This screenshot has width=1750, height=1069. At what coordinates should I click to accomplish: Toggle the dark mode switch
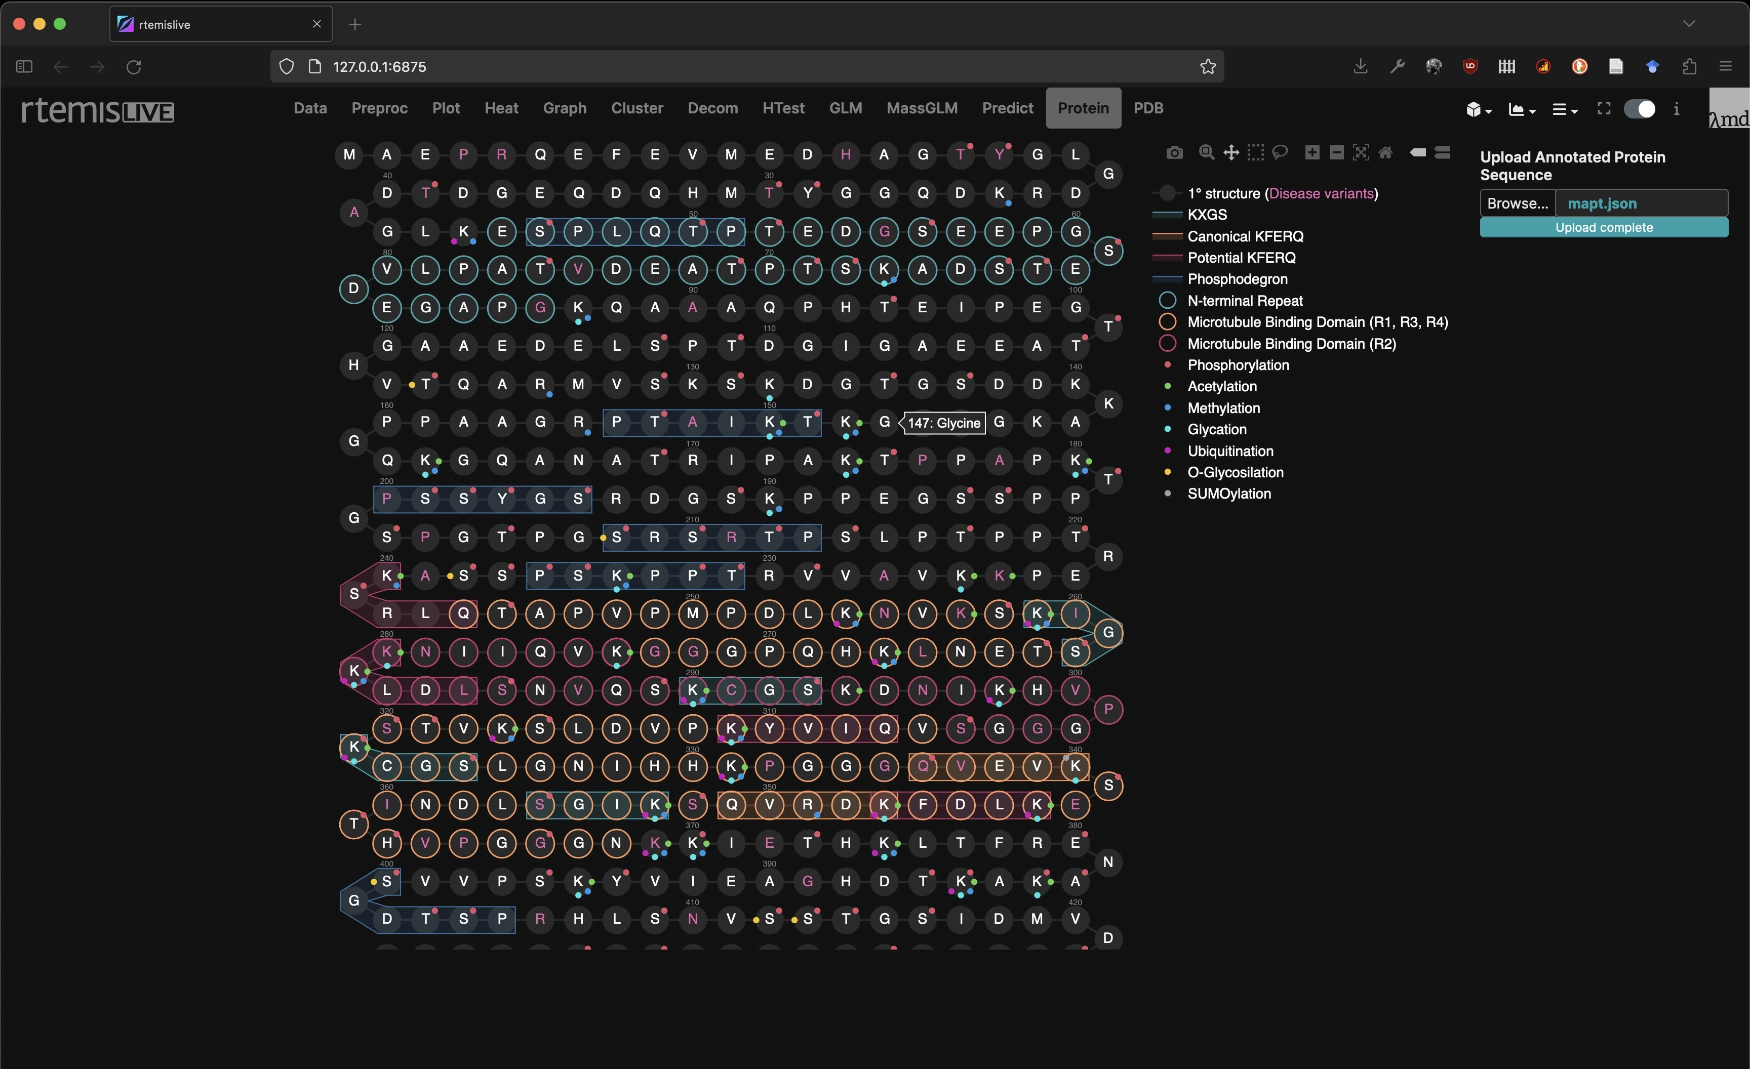1639,109
